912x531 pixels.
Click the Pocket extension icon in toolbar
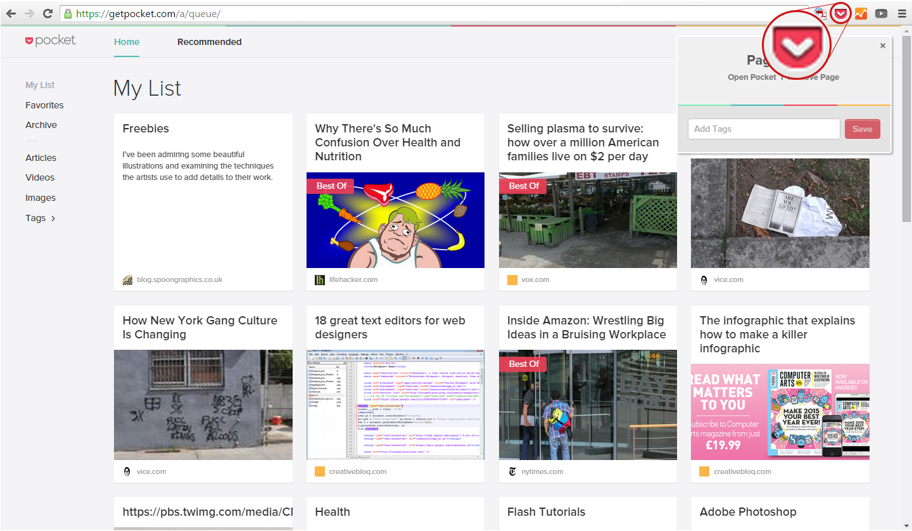click(840, 13)
